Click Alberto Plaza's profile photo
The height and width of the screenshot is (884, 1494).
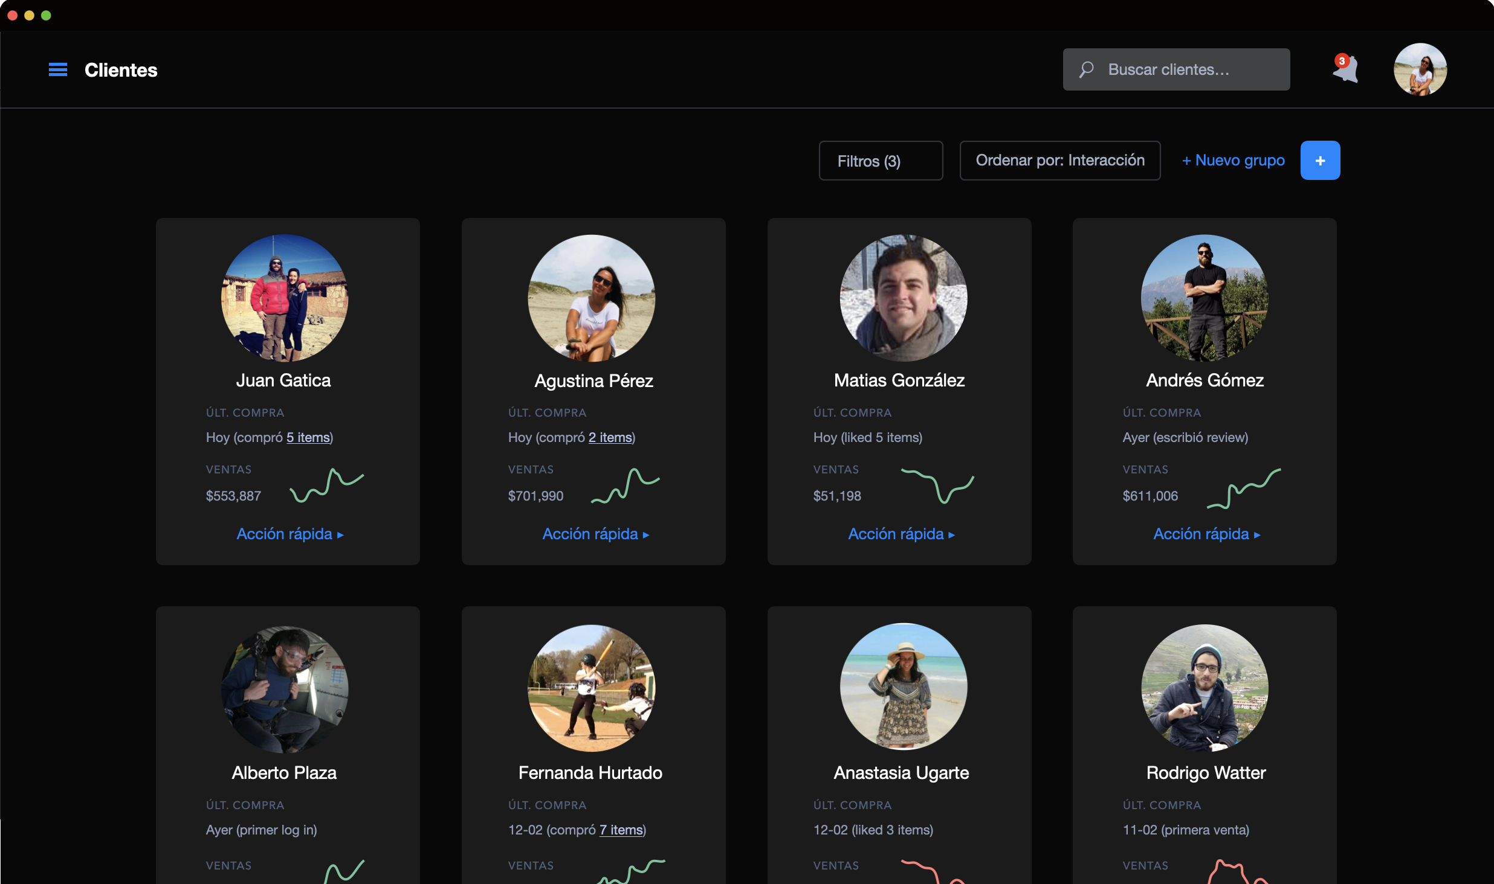(x=285, y=688)
